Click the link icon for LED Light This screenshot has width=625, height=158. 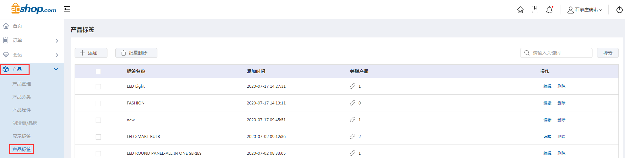353,86
